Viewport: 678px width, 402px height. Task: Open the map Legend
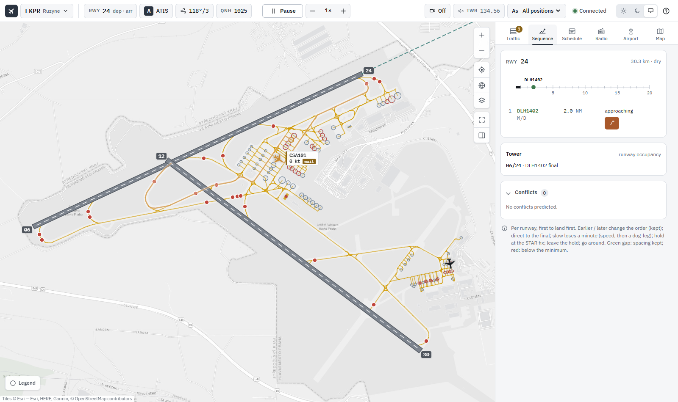point(23,383)
